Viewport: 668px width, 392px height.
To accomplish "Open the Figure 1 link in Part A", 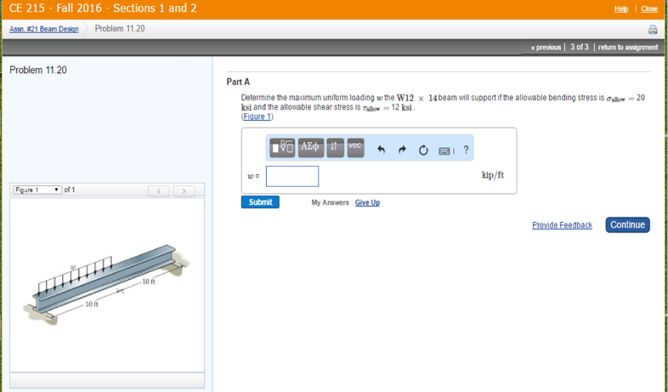I will click(256, 117).
